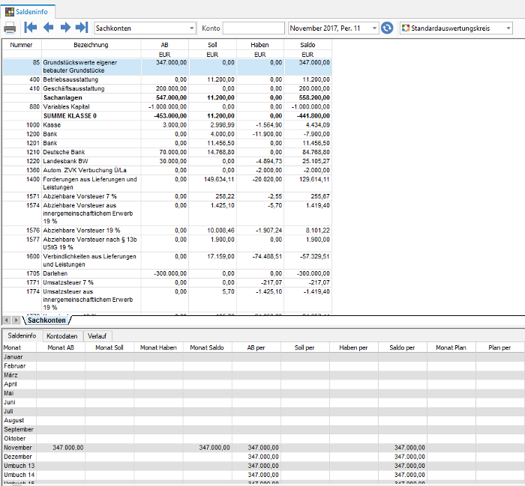Image resolution: width=525 pixels, height=486 pixels.
Task: Jump to first account arrow
Action: point(31,28)
